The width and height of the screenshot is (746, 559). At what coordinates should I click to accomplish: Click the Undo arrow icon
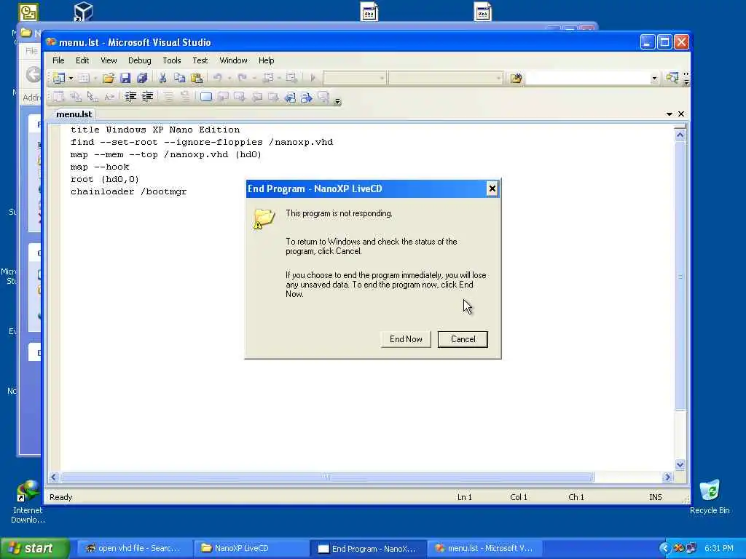click(x=217, y=77)
